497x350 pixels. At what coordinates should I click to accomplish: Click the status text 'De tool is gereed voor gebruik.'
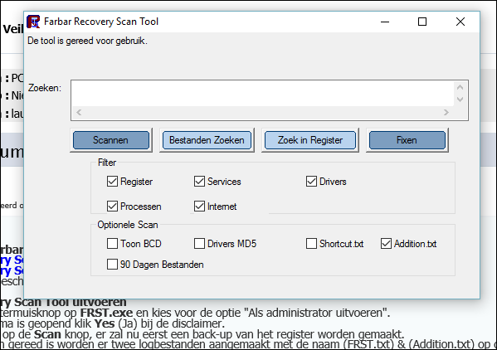pos(87,41)
